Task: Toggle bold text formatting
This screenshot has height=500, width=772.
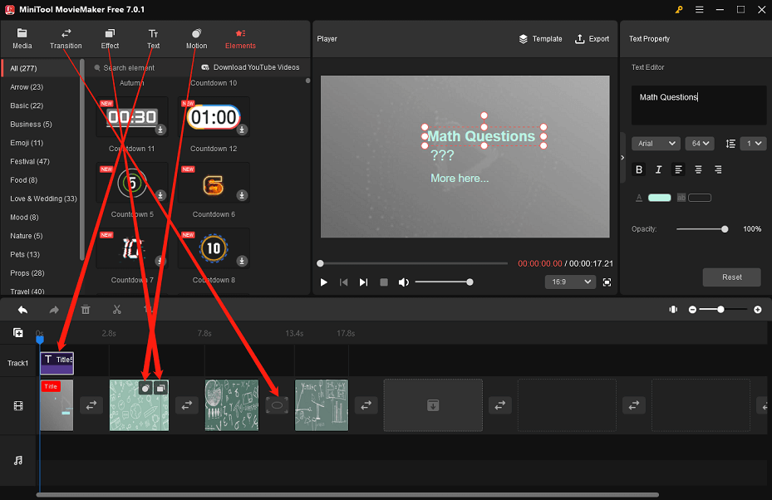Action: pos(639,169)
